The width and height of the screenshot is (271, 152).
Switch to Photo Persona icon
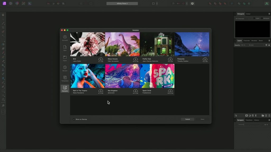(x=4, y=3)
